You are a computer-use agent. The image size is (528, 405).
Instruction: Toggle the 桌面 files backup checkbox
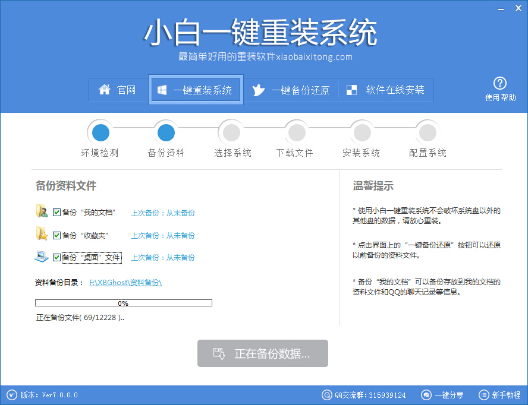coord(56,257)
